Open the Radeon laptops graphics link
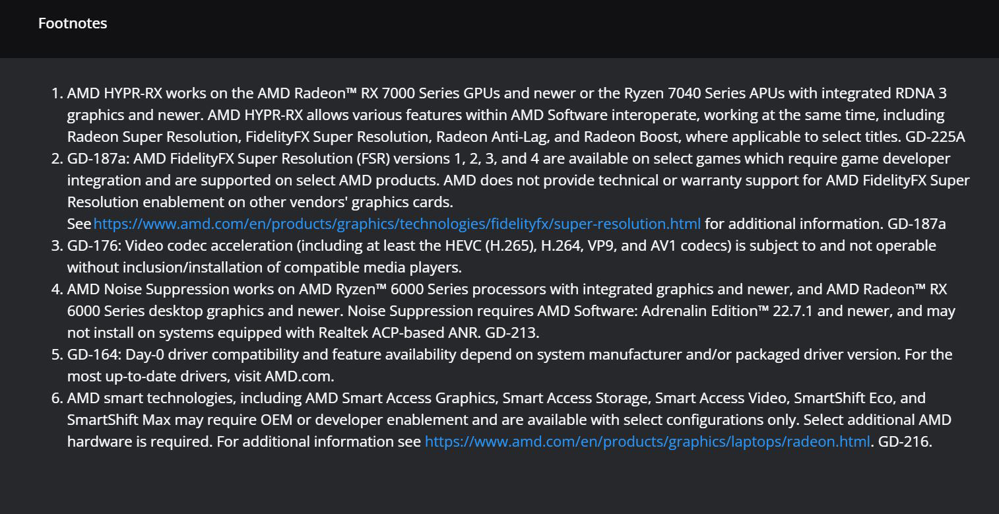This screenshot has width=999, height=514. [x=647, y=441]
